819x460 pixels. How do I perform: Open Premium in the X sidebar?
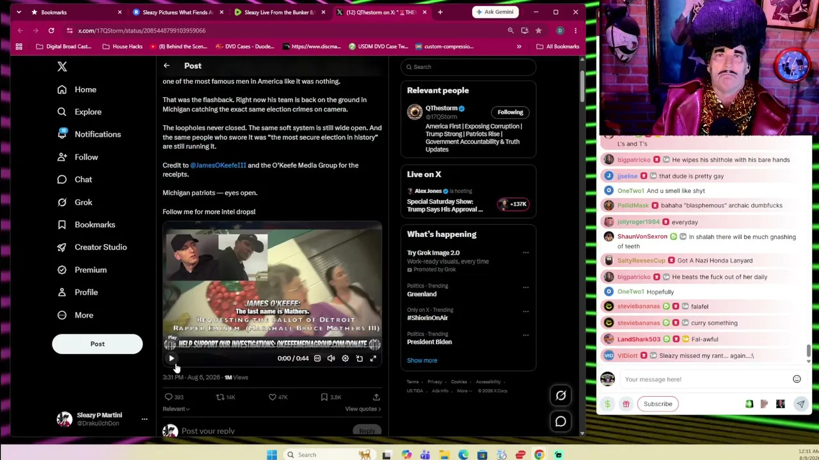coord(82,270)
